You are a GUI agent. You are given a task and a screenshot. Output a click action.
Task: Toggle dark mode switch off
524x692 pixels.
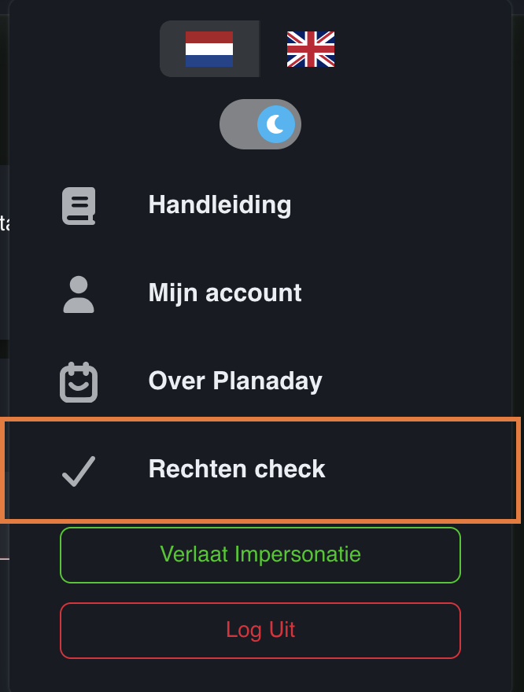click(x=260, y=124)
